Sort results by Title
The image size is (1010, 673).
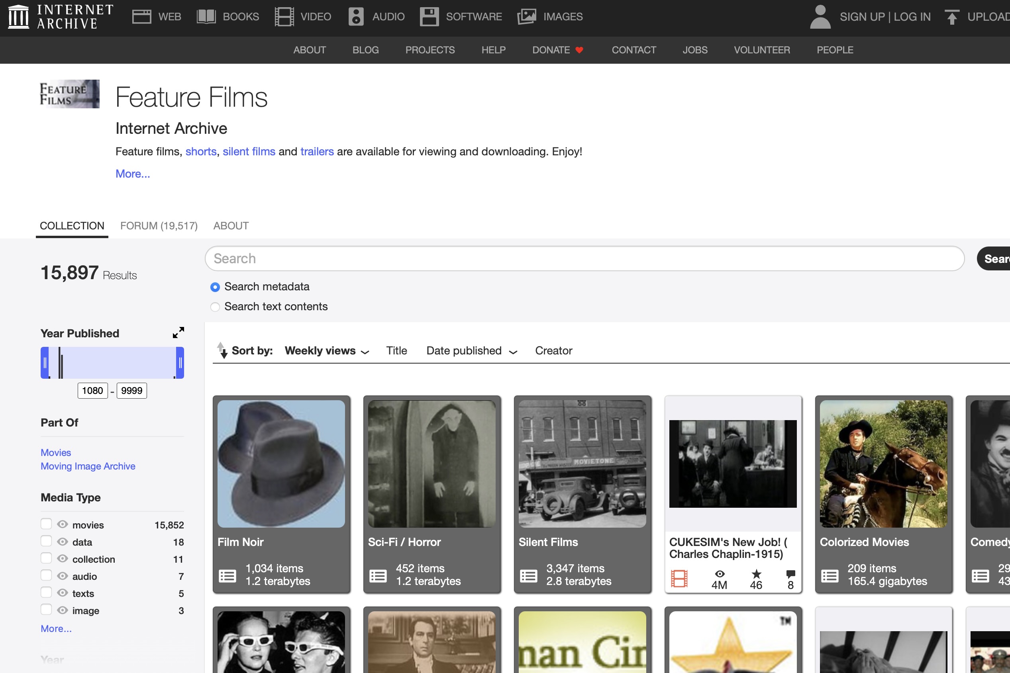(x=396, y=351)
